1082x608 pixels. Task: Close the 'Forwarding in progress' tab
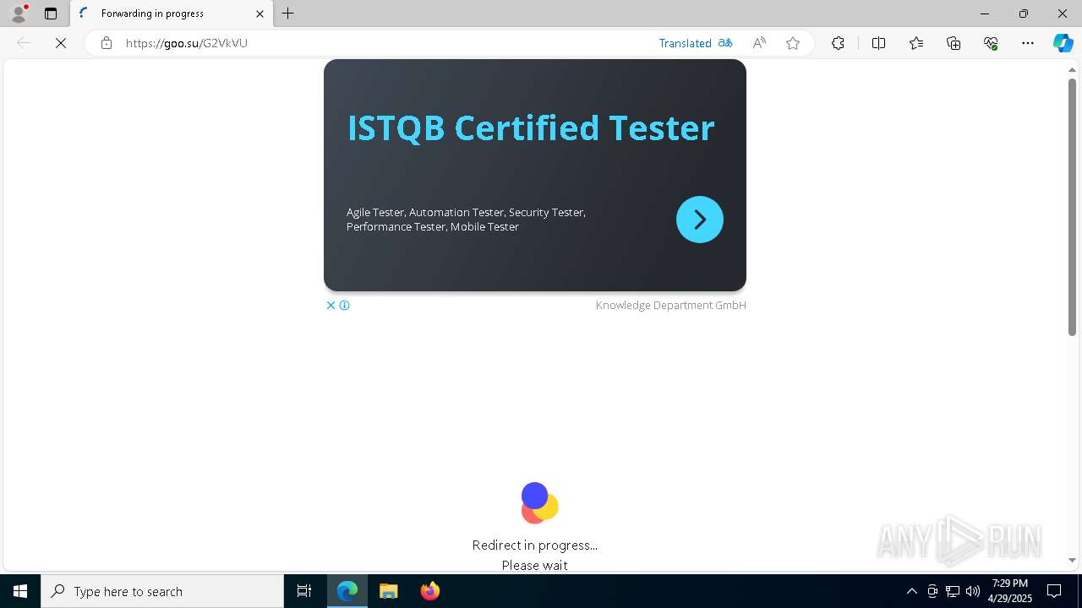(260, 14)
